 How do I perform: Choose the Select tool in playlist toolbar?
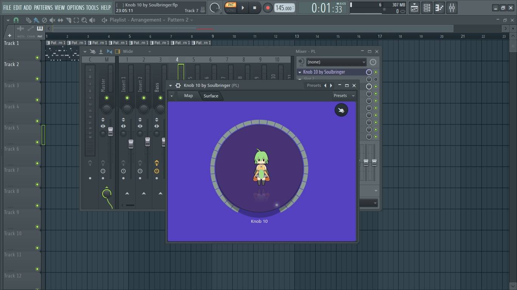(x=76, y=20)
